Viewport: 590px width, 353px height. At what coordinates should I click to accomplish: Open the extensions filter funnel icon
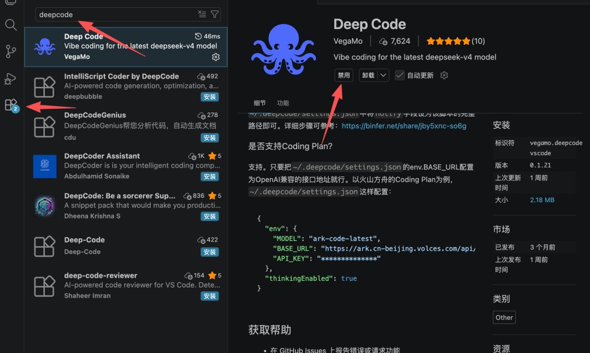point(215,14)
